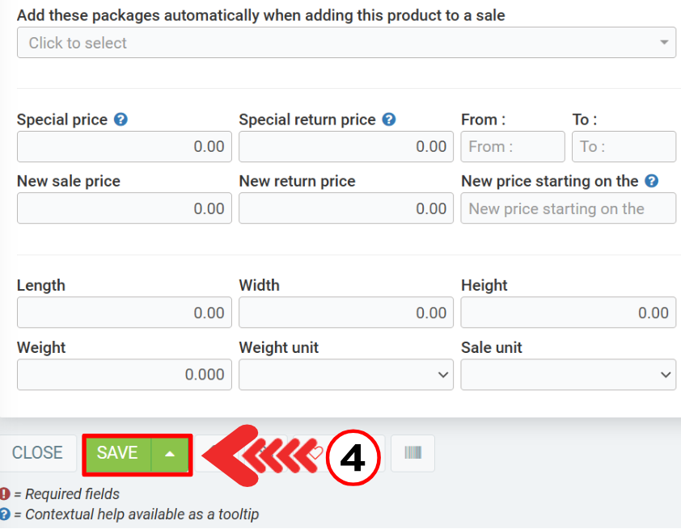Image resolution: width=681 pixels, height=529 pixels.
Task: Click the Special return price field
Action: 345,147
